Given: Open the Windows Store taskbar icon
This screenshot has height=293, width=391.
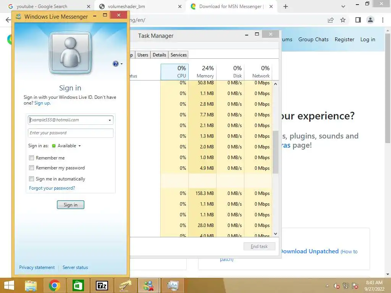Looking at the screenshot, I should coord(78,285).
